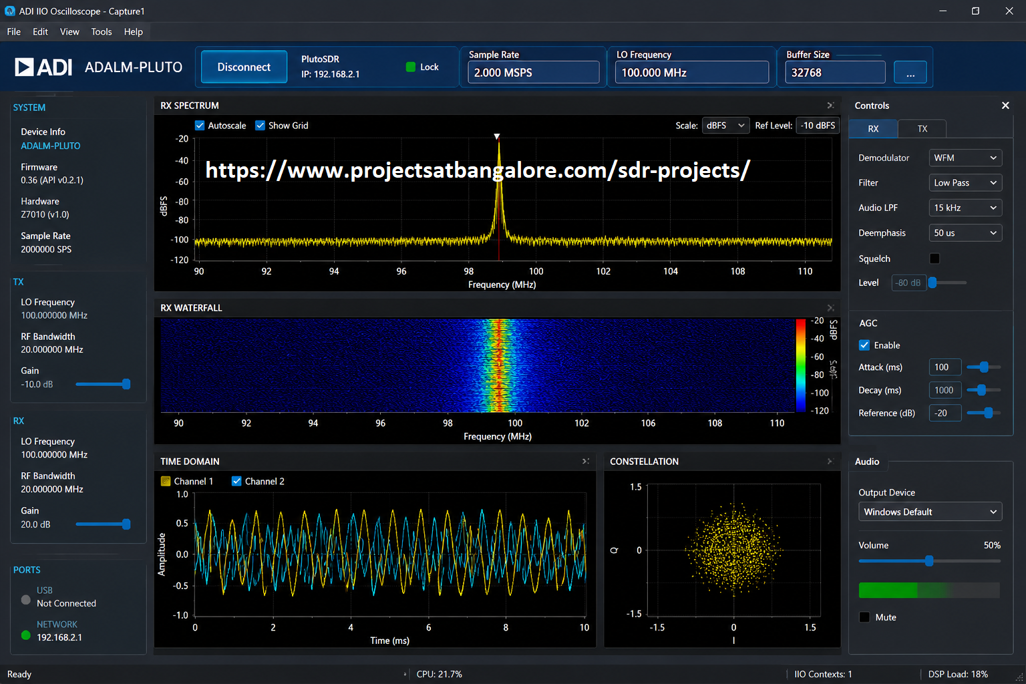
Task: Click the 'DSP Load: 18%' status text
Action: point(958,674)
